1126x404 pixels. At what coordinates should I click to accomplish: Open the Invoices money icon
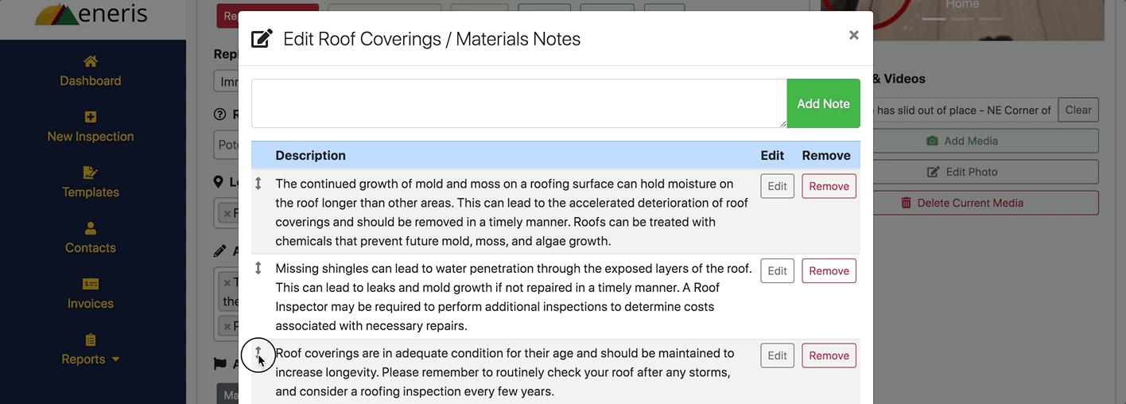click(91, 284)
